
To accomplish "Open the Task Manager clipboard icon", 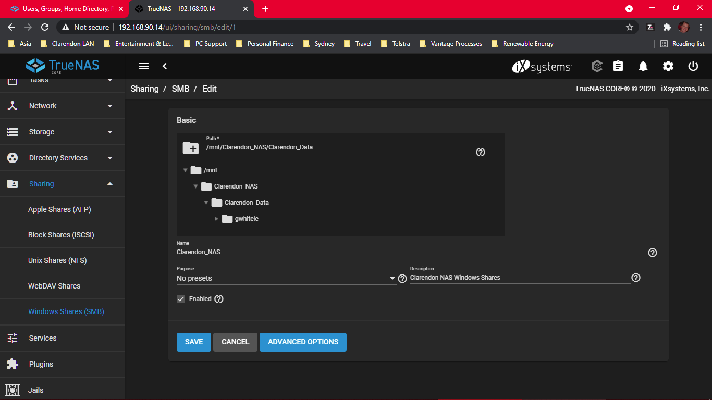I will (618, 66).
